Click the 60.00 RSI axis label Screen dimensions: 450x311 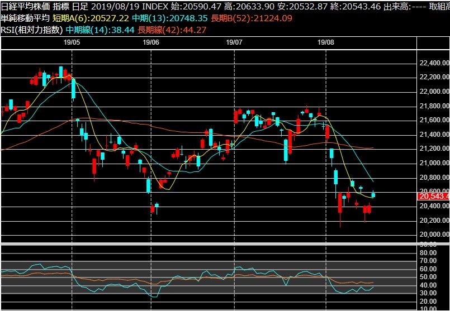(428, 269)
